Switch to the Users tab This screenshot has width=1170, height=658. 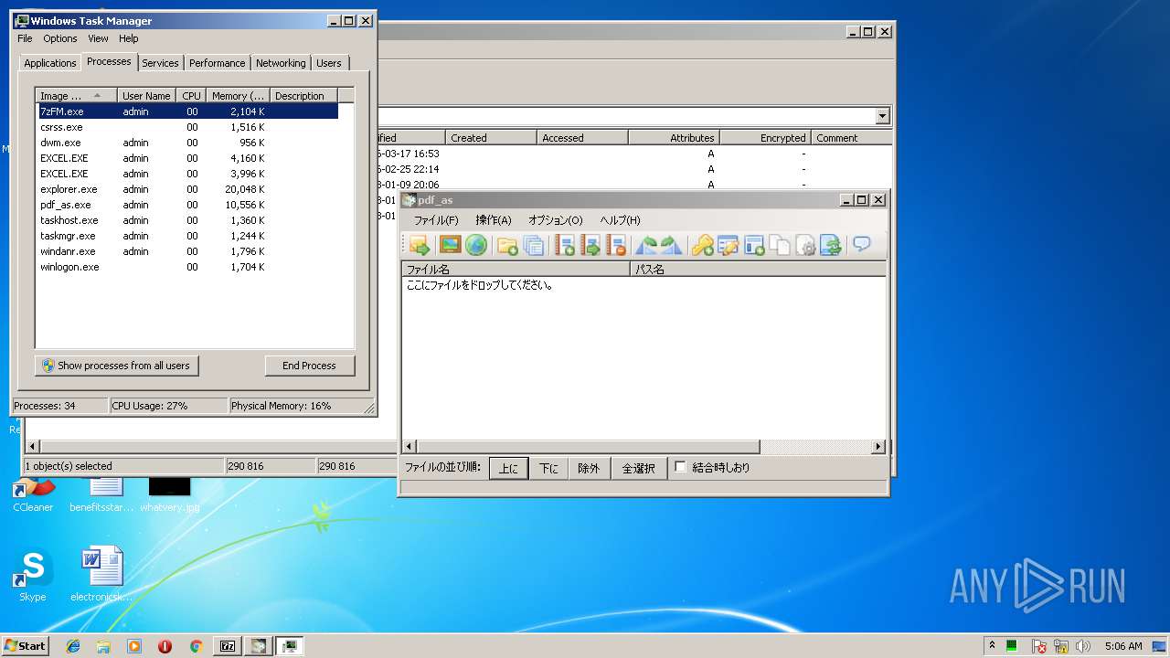coord(329,63)
